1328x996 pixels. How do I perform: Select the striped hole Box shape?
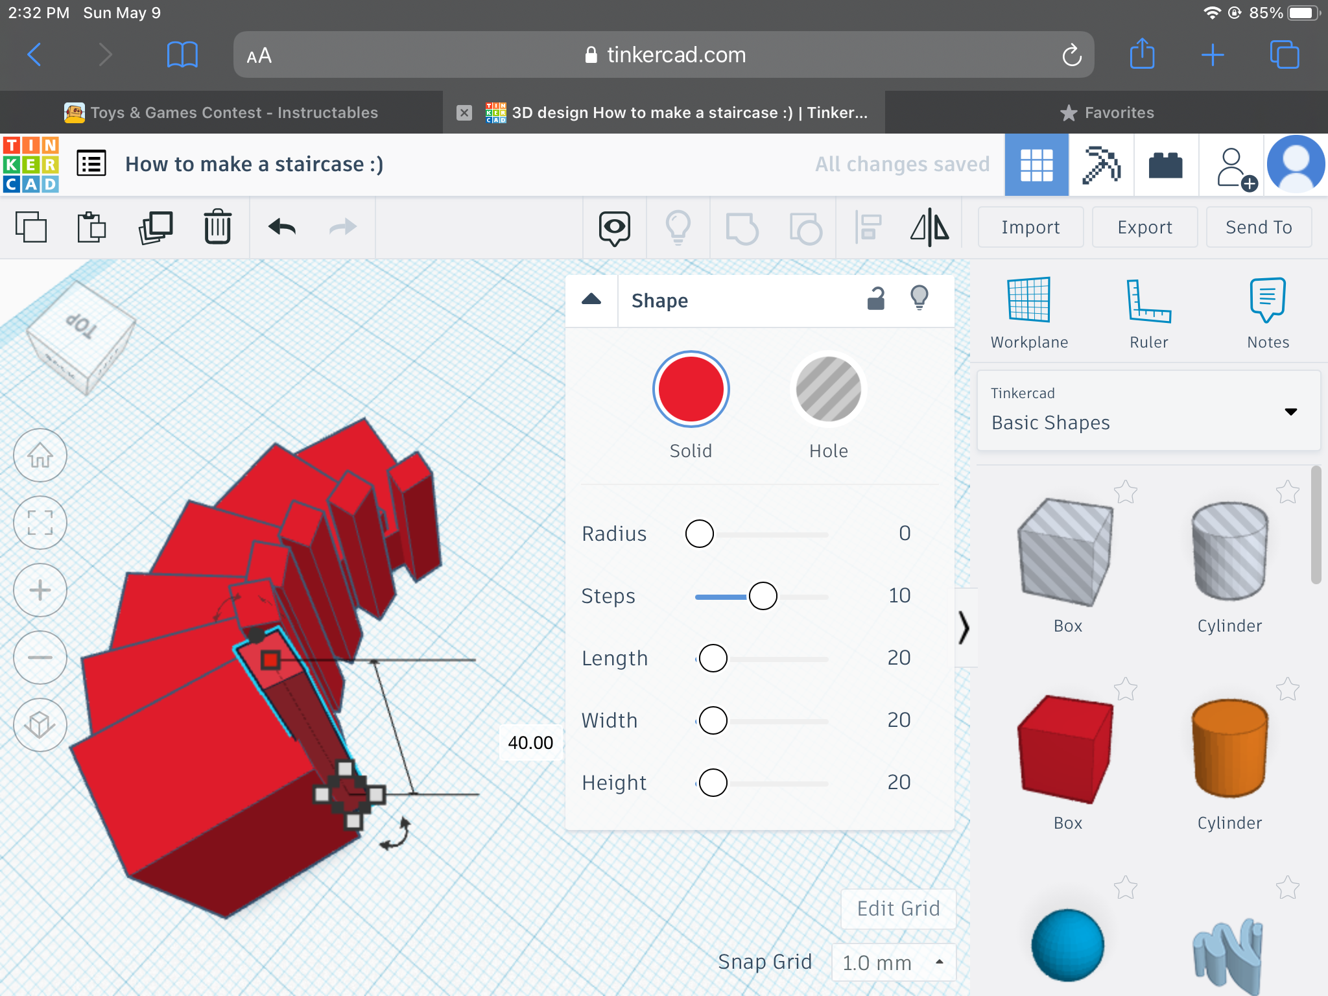click(1066, 552)
